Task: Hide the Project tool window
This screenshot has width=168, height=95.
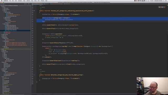Action: (30, 4)
